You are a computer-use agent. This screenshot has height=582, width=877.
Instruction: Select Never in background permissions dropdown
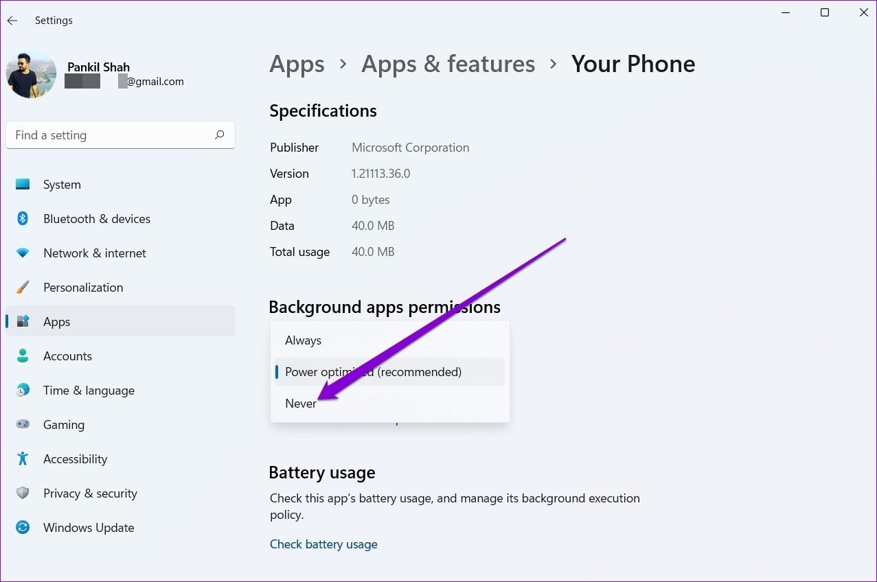click(x=301, y=404)
